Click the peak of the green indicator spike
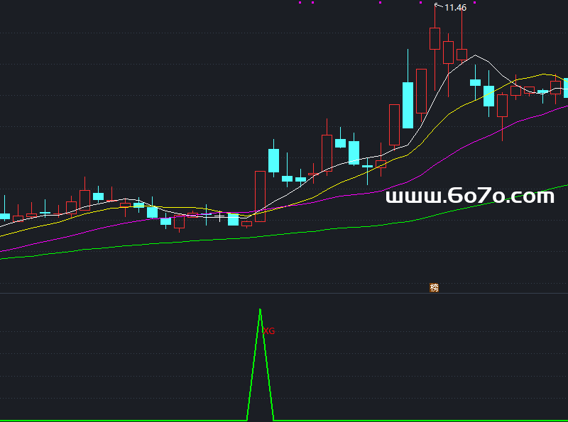Screen dimensions: 568x422 (x=260, y=310)
